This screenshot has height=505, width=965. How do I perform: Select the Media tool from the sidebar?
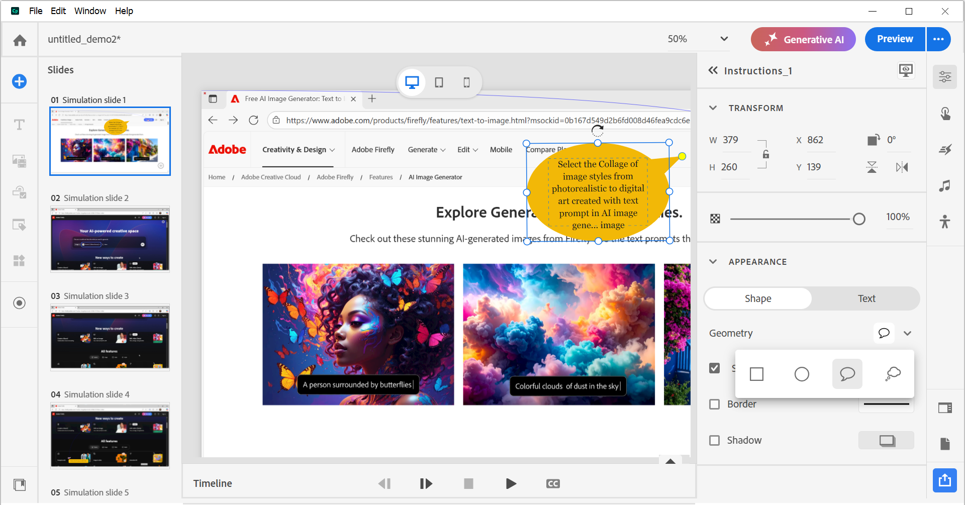coord(19,161)
